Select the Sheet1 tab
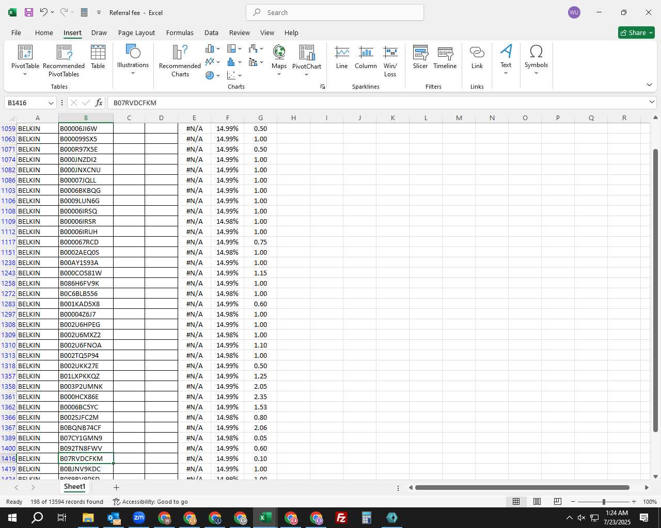 pos(74,487)
